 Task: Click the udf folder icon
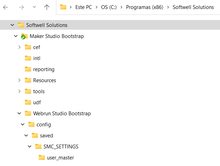[28, 102]
